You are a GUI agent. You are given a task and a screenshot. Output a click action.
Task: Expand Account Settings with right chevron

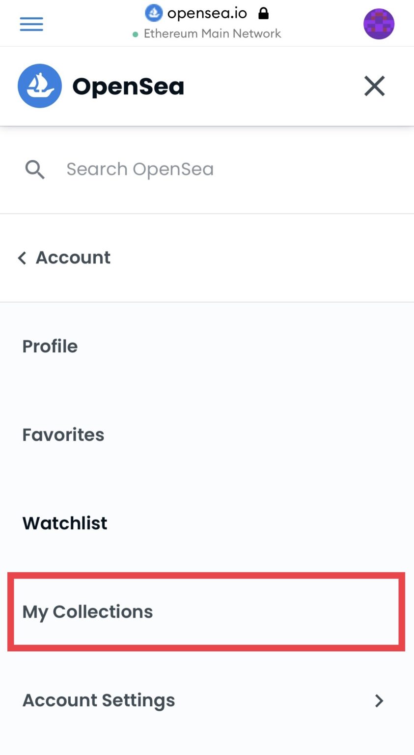tap(379, 700)
